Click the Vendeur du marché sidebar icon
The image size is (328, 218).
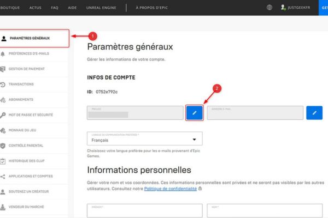click(x=3, y=207)
